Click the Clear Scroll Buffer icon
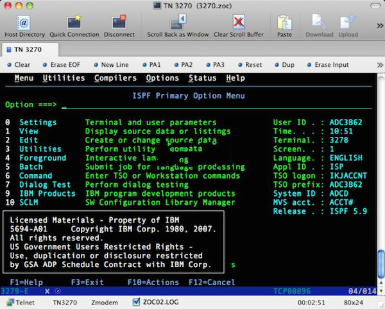The width and height of the screenshot is (385, 309). [238, 23]
